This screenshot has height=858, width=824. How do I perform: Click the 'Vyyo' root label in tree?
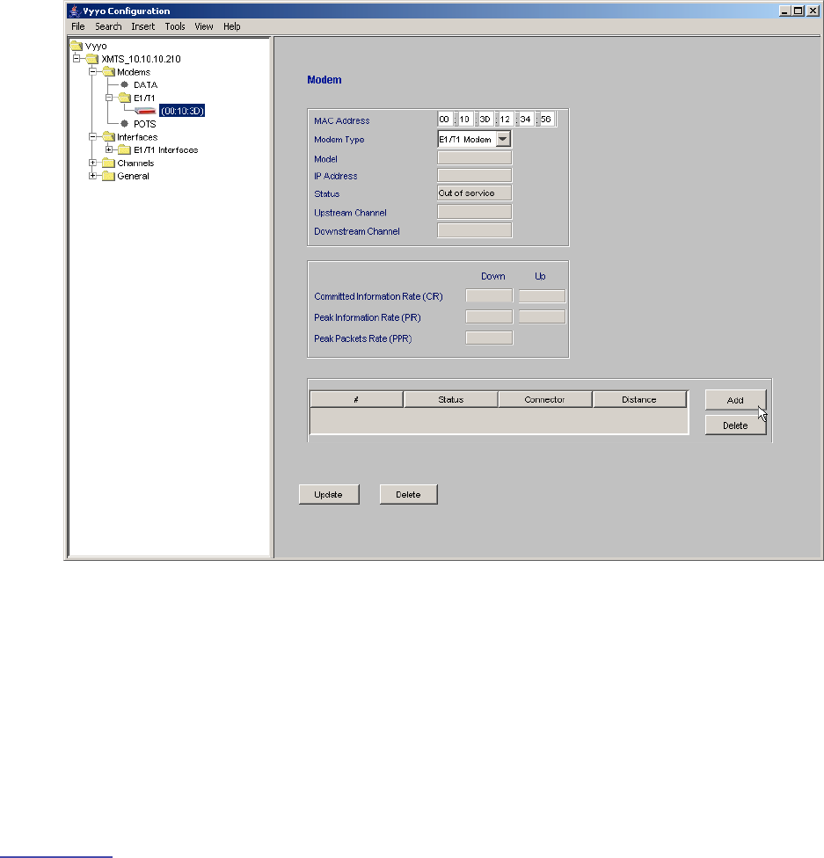pos(96,46)
